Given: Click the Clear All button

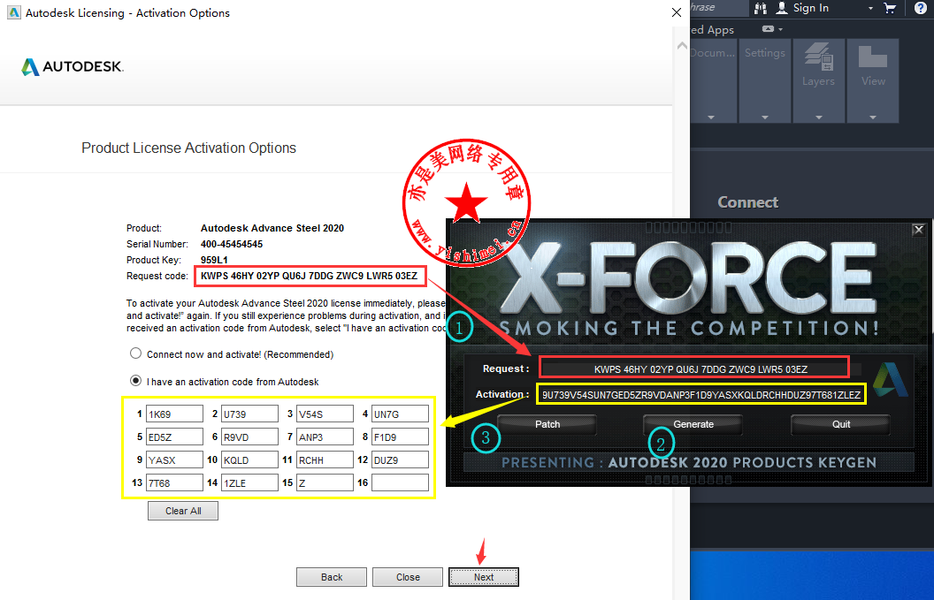Looking at the screenshot, I should click(x=183, y=511).
